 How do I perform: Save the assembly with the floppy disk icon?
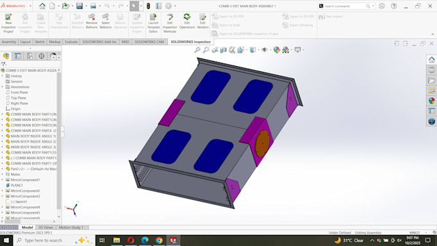tap(80, 6)
